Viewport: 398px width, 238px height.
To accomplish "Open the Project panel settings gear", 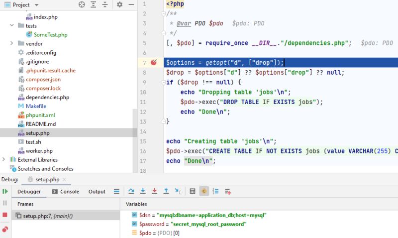I will (x=119, y=4).
